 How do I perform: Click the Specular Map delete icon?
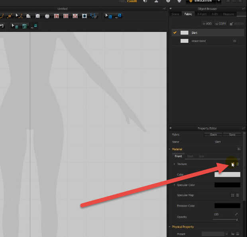pos(238,195)
